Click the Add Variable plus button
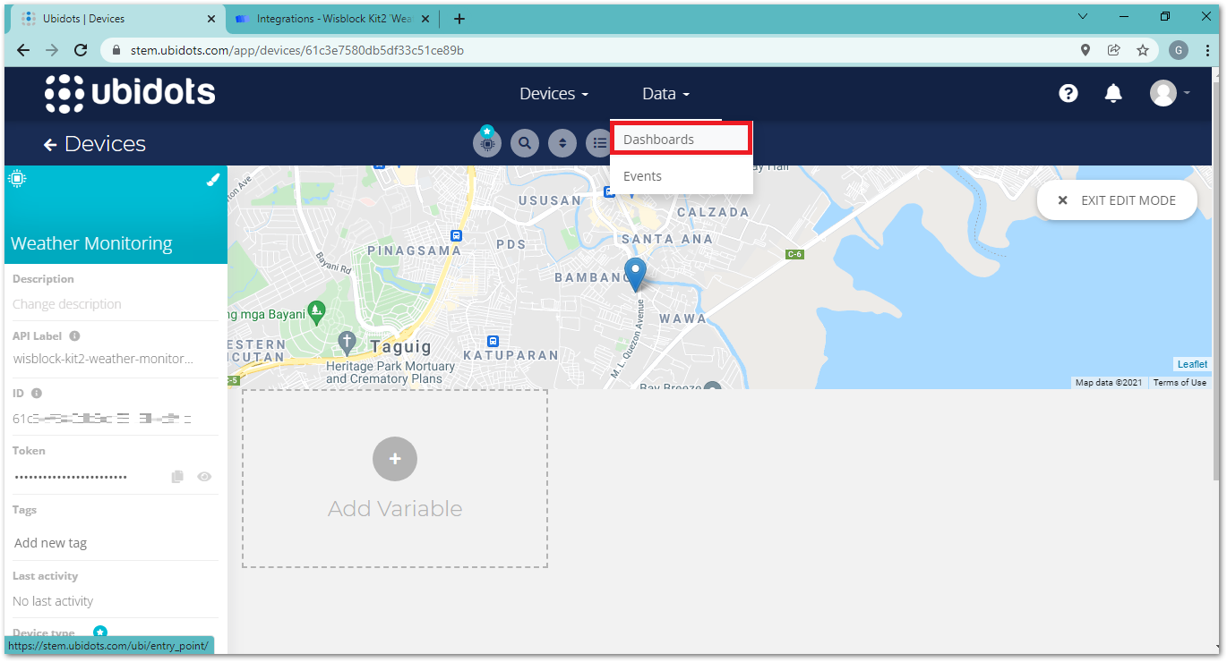This screenshot has width=1227, height=662. click(x=395, y=459)
